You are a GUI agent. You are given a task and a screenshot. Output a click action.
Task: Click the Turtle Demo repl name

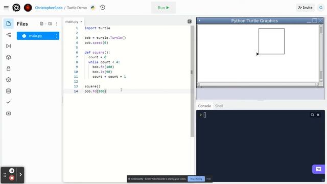(77, 8)
